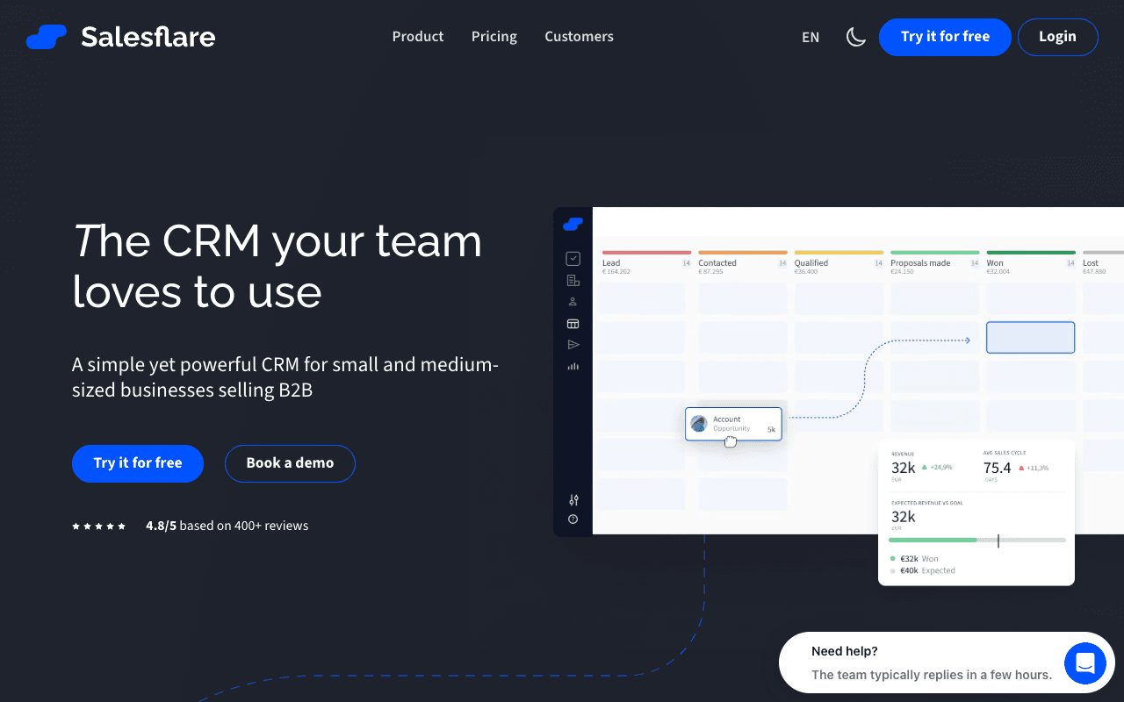Click the Account avatar on opportunity card
Screen dimensions: 1124x702
pos(699,424)
